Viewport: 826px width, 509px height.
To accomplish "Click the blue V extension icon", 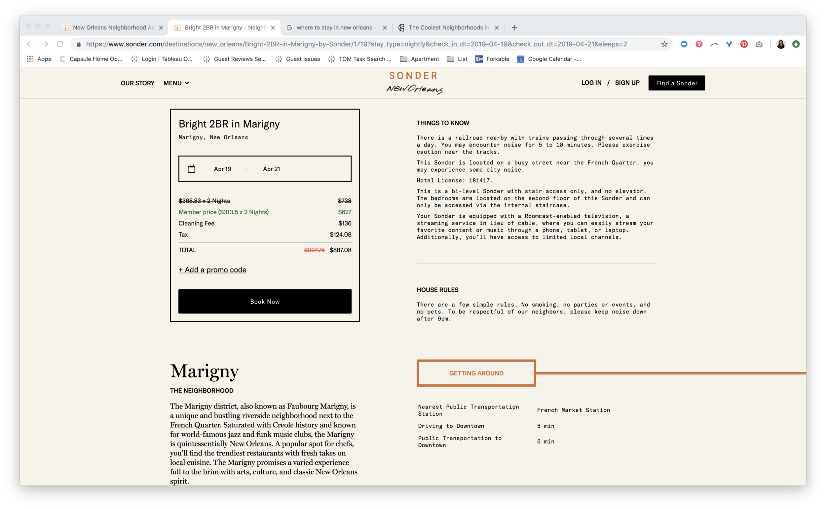I will [x=729, y=44].
